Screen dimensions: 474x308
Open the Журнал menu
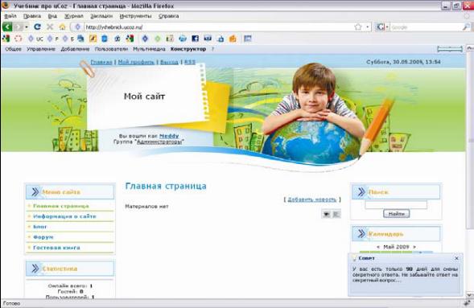tap(74, 16)
